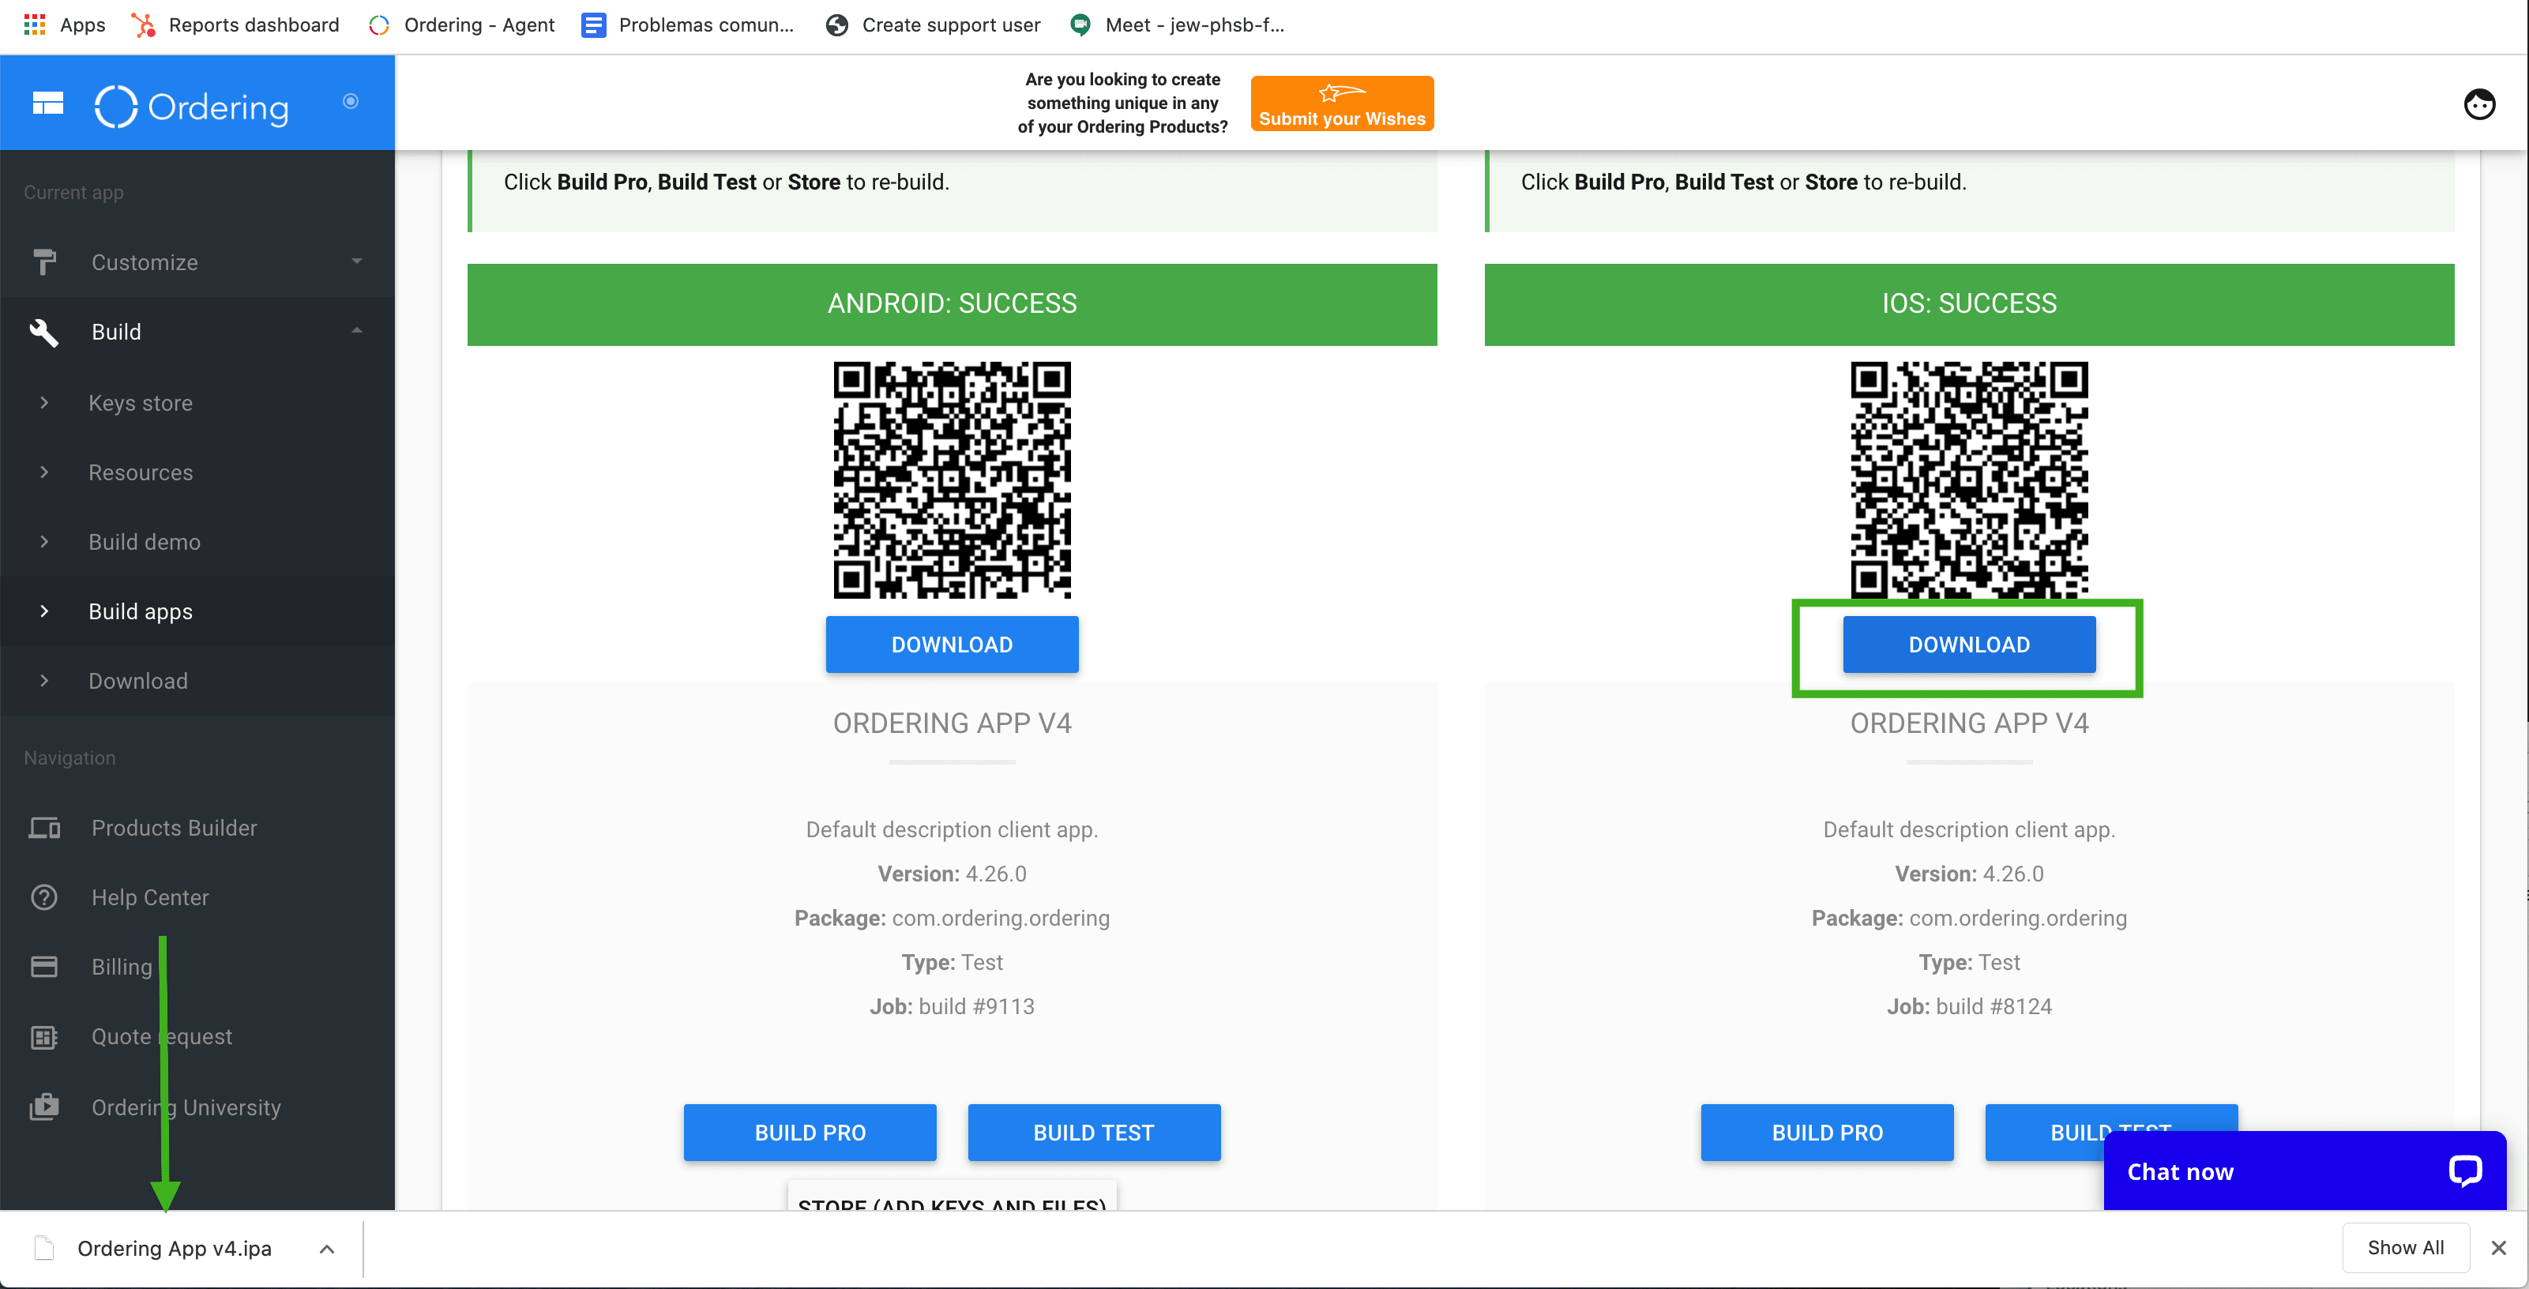Click the Ordering logo

click(x=191, y=106)
